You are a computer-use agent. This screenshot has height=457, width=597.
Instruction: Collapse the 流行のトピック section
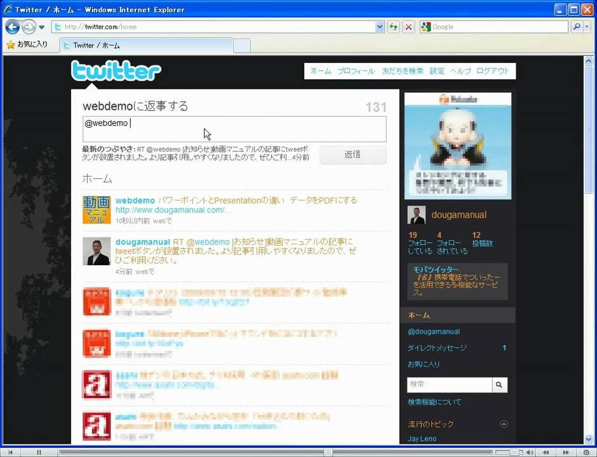pyautogui.click(x=504, y=424)
